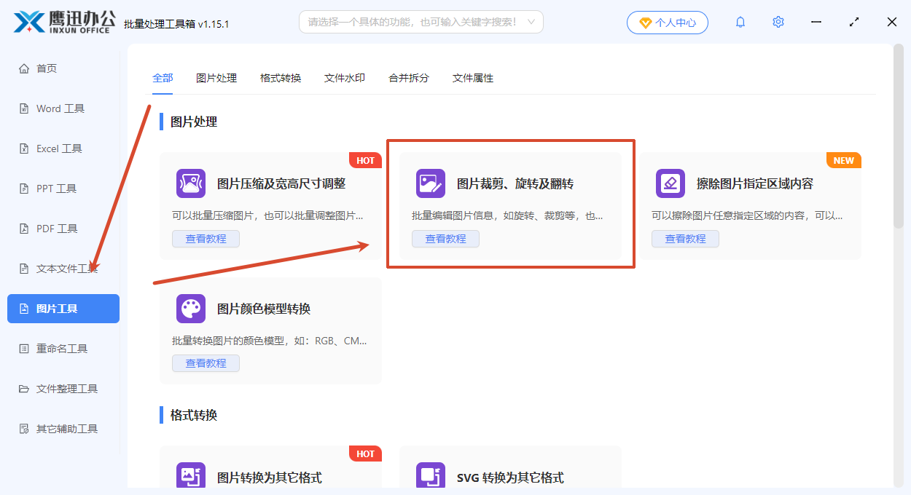Click the Excel 工具 document icon
Screen dimensions: 911x495
[23, 148]
